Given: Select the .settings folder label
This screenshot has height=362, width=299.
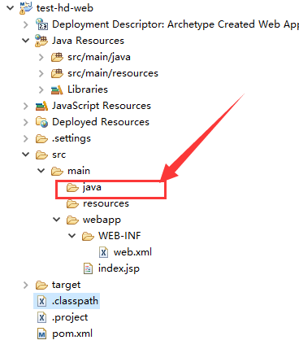Looking at the screenshot, I should pyautogui.click(x=71, y=138).
